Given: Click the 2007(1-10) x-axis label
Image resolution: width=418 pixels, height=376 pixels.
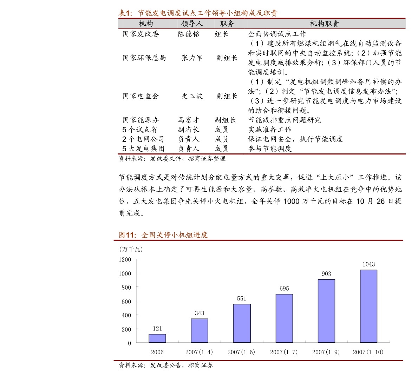Looking at the screenshot, I should click(x=368, y=352).
